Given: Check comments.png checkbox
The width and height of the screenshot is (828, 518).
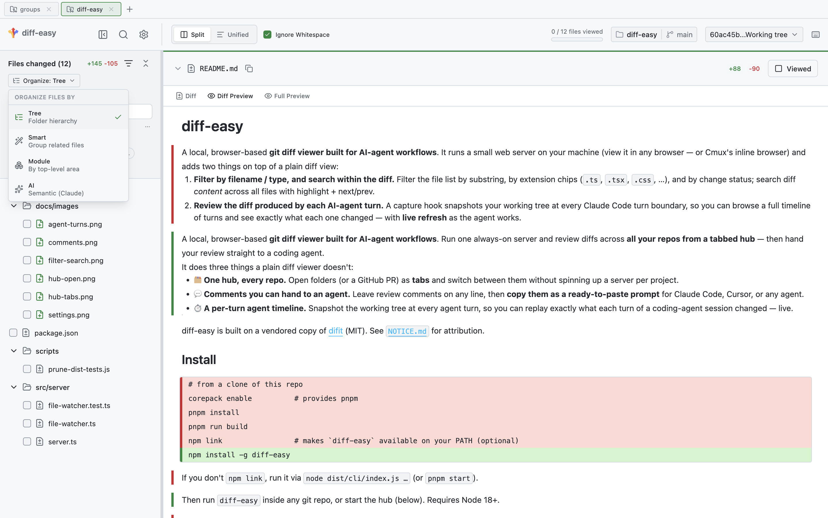Looking at the screenshot, I should coord(27,242).
